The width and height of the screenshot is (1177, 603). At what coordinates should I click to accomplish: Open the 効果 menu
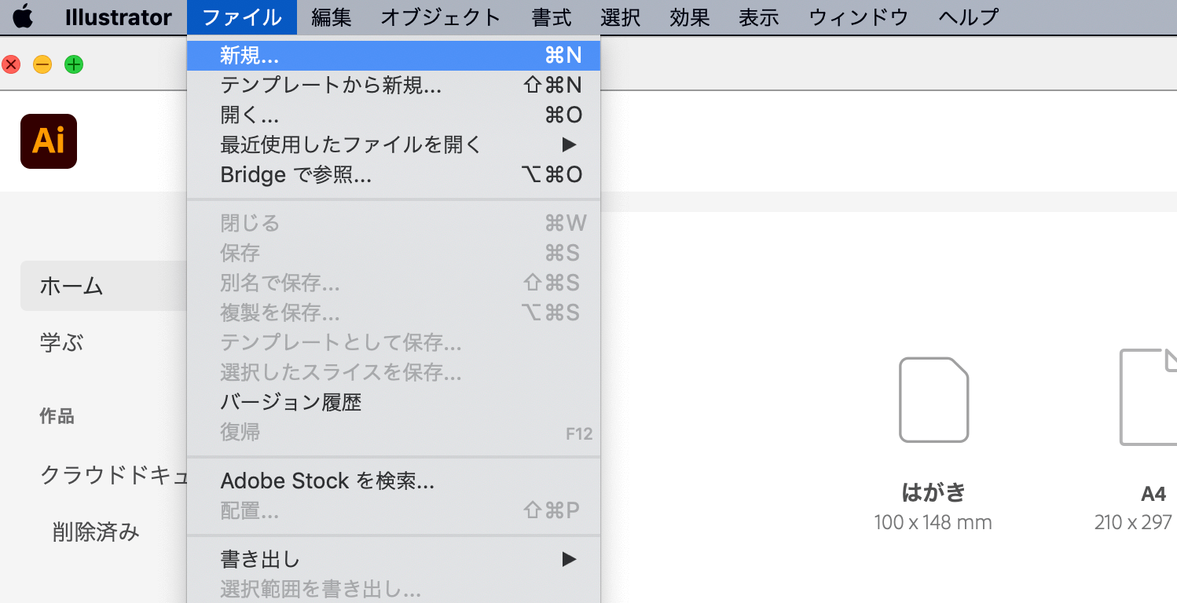(x=690, y=16)
